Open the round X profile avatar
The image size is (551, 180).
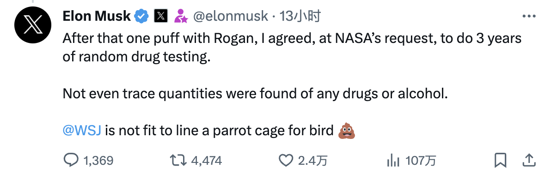tap(33, 24)
